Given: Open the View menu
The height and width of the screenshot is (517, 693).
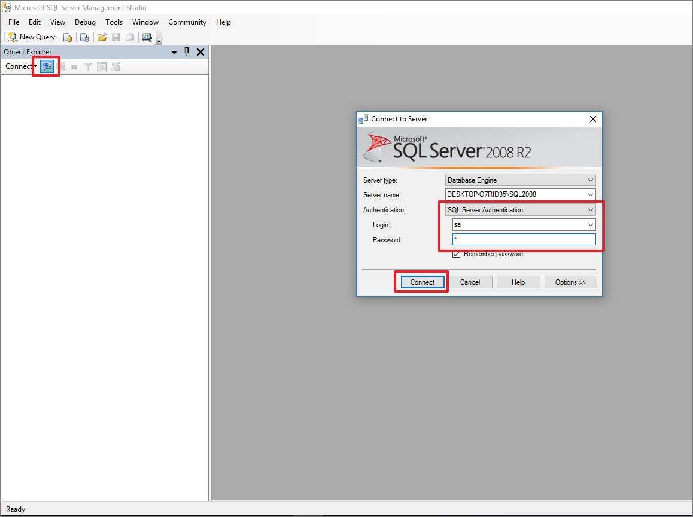Looking at the screenshot, I should tap(57, 22).
